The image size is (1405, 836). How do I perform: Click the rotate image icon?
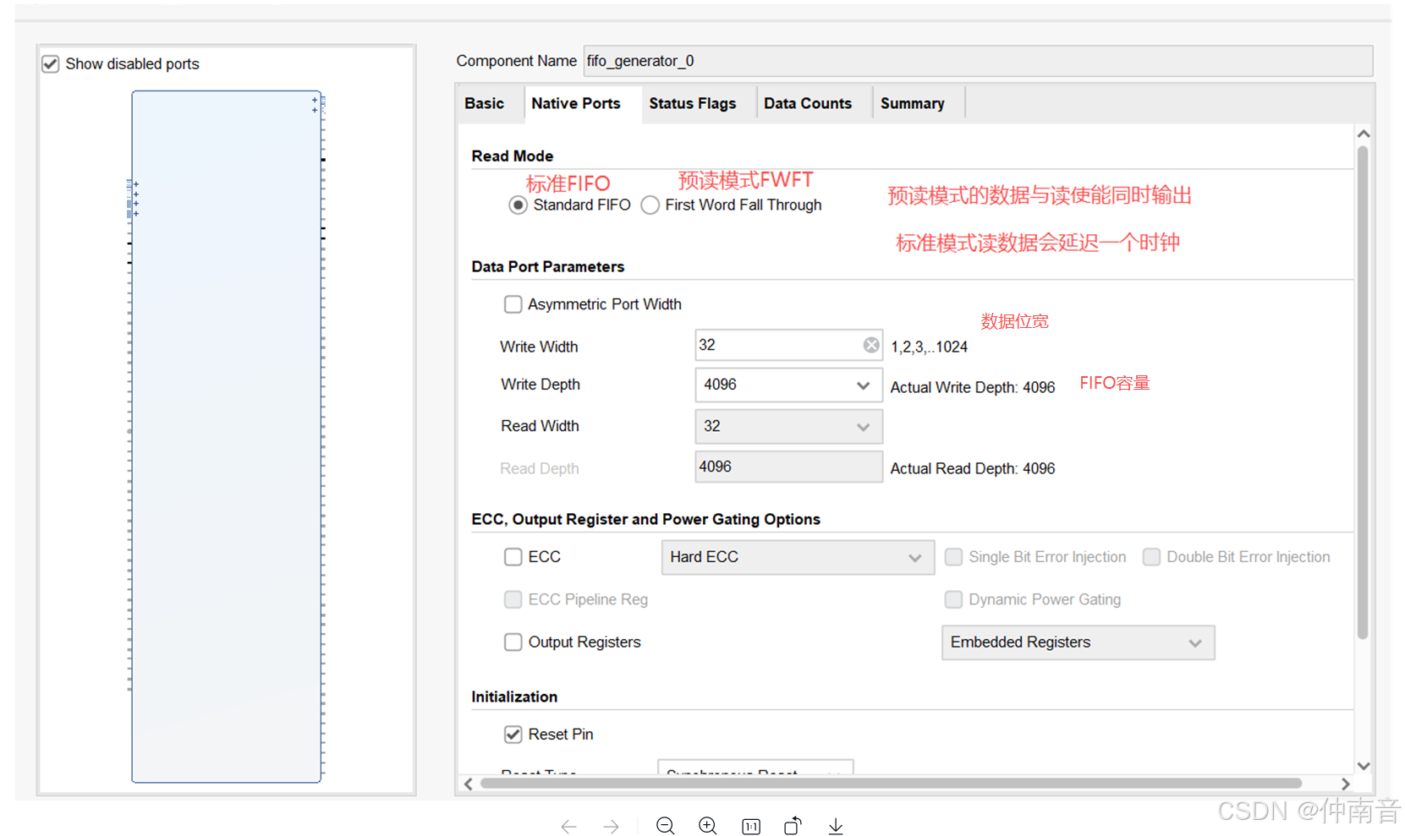pos(793,826)
